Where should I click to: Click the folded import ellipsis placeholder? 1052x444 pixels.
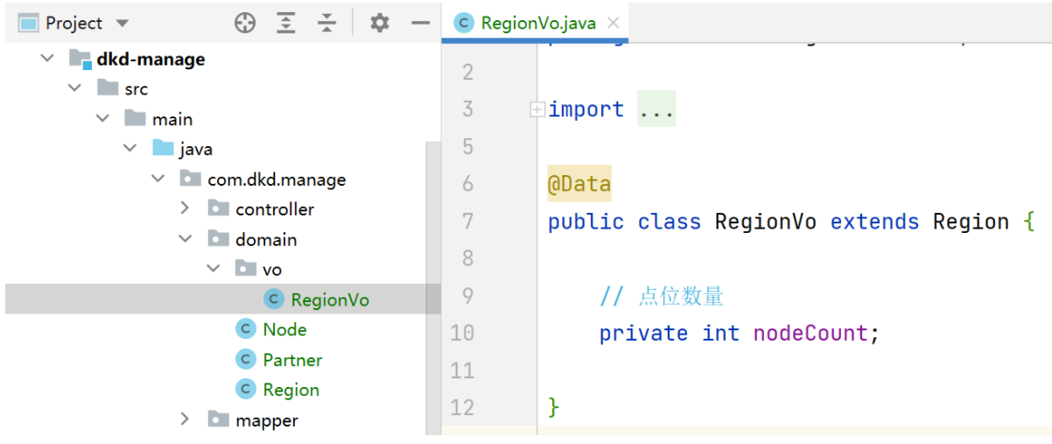point(656,109)
